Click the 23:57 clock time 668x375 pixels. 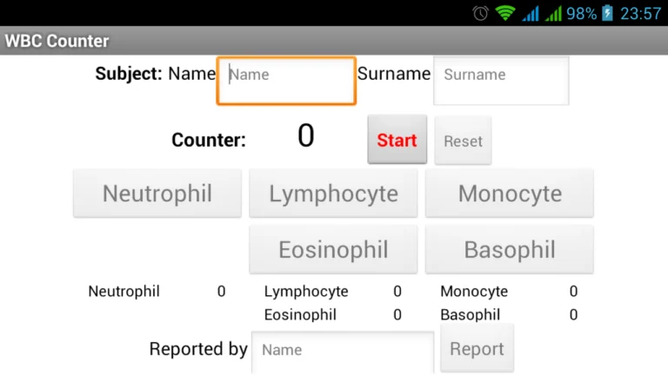pyautogui.click(x=640, y=14)
